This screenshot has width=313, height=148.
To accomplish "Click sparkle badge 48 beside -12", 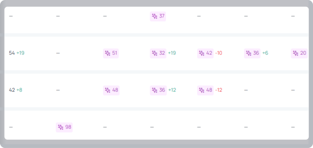I will click(205, 90).
